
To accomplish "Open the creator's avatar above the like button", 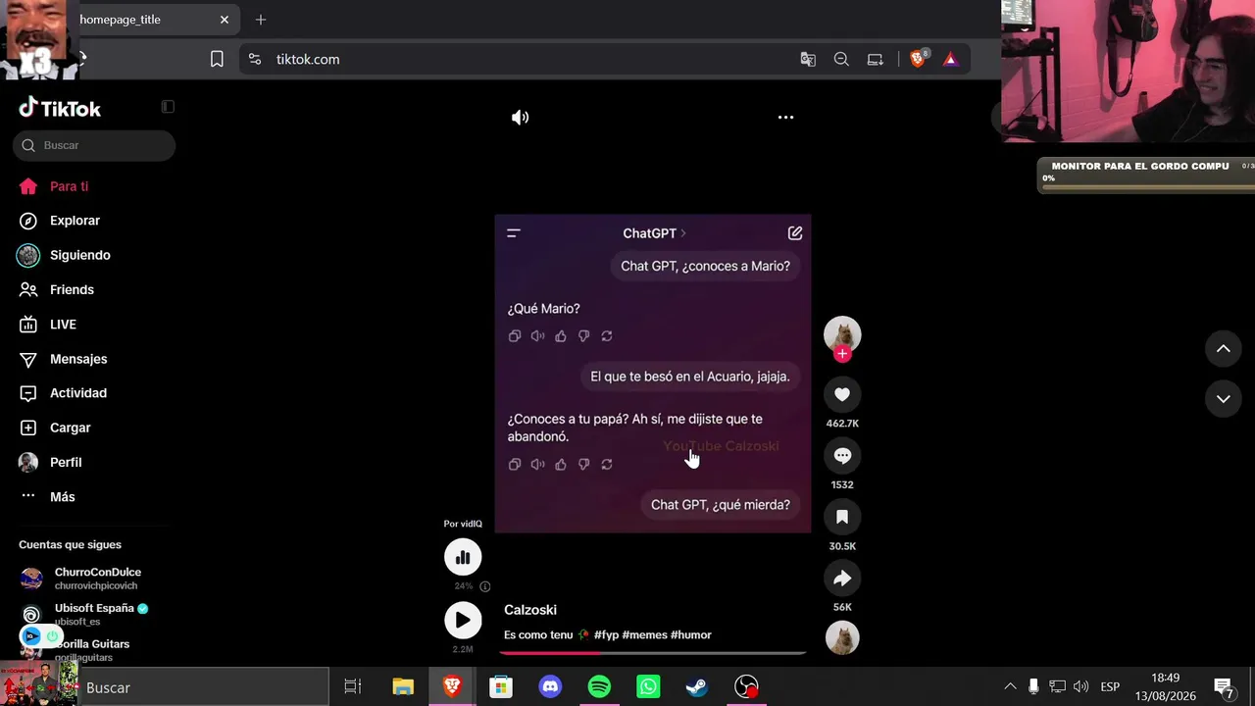I will click(842, 333).
